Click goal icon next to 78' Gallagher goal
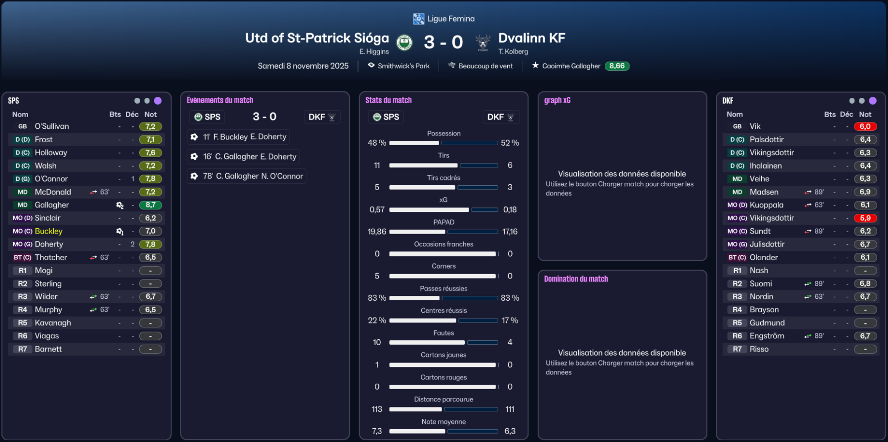This screenshot has width=888, height=442. 194,176
